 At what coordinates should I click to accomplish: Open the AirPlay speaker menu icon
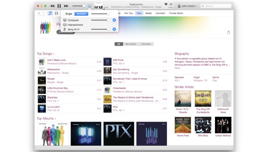(x=89, y=6)
